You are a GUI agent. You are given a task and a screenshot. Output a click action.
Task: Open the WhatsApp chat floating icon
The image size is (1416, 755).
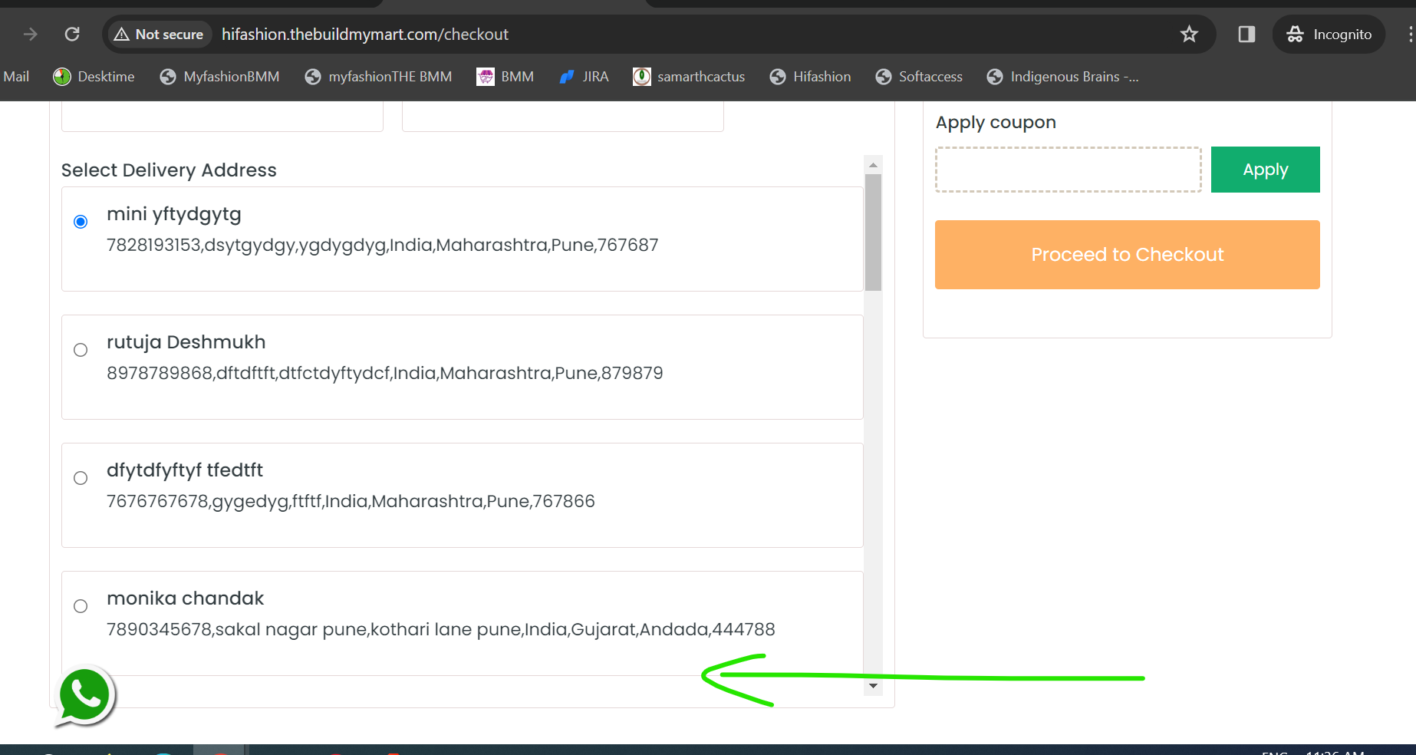[x=84, y=696]
